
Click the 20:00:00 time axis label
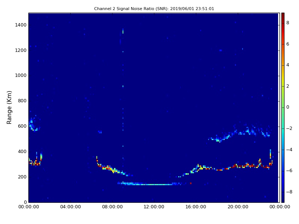pos(238,207)
